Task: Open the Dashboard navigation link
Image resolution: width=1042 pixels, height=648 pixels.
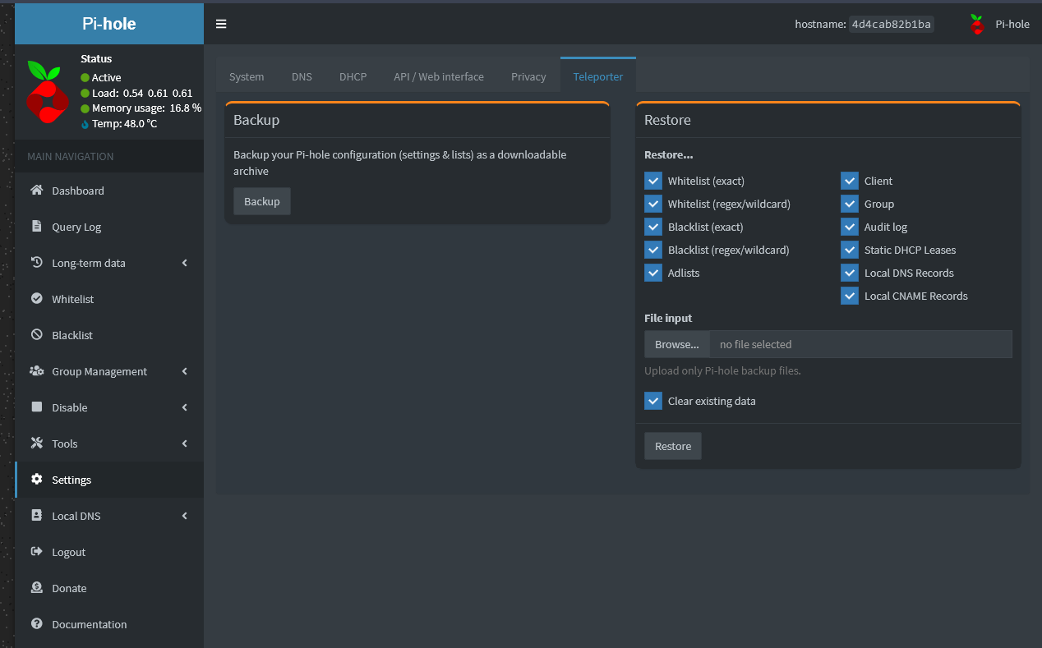Action: point(109,191)
